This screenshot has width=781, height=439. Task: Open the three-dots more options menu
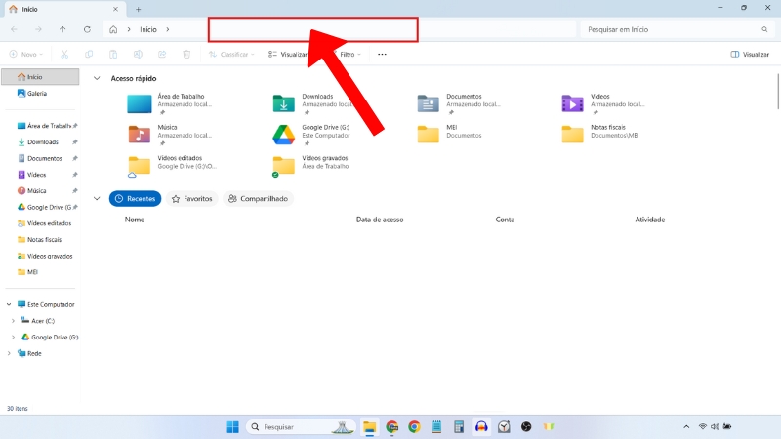point(382,55)
